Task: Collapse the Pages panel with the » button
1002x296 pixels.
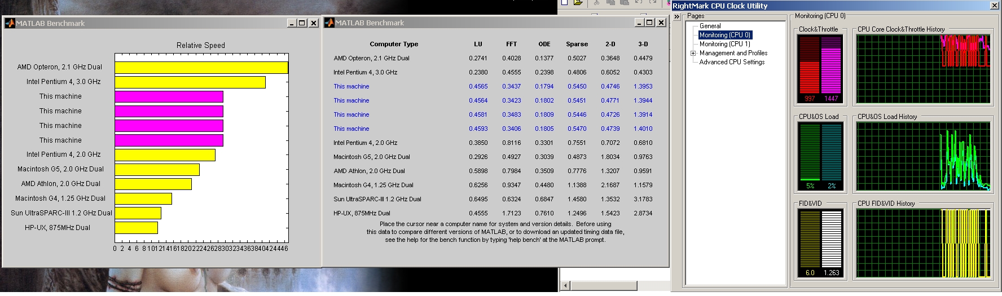Action: click(677, 17)
